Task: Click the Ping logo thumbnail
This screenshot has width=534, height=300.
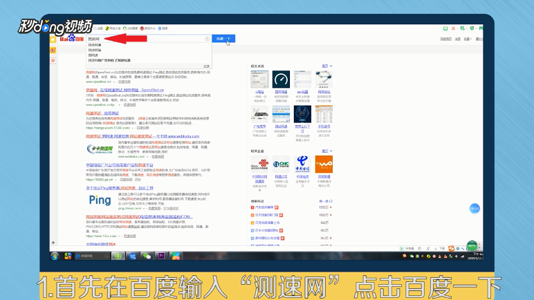Action: [x=100, y=200]
